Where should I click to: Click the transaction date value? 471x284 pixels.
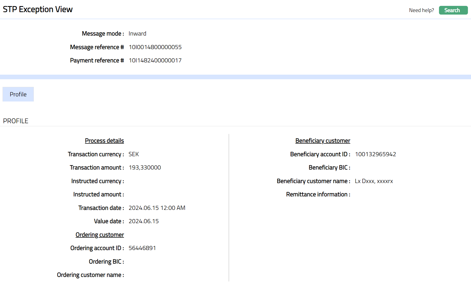tap(157, 208)
